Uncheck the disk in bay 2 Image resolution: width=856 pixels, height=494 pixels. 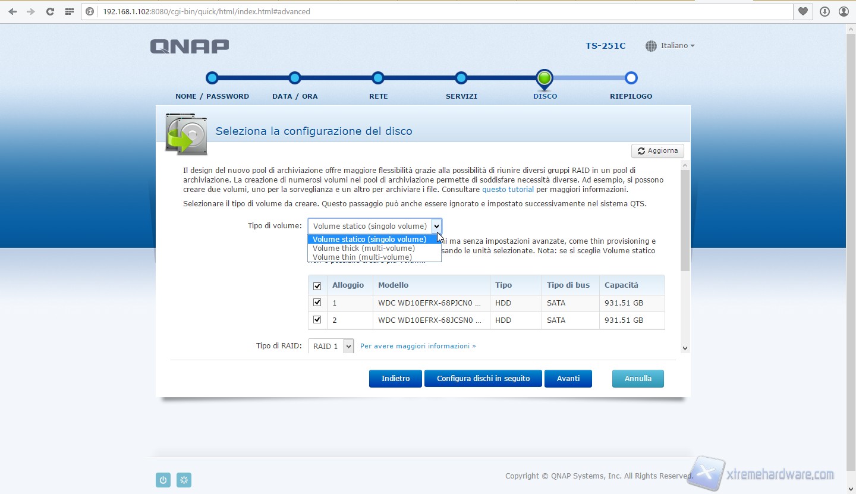coord(317,320)
